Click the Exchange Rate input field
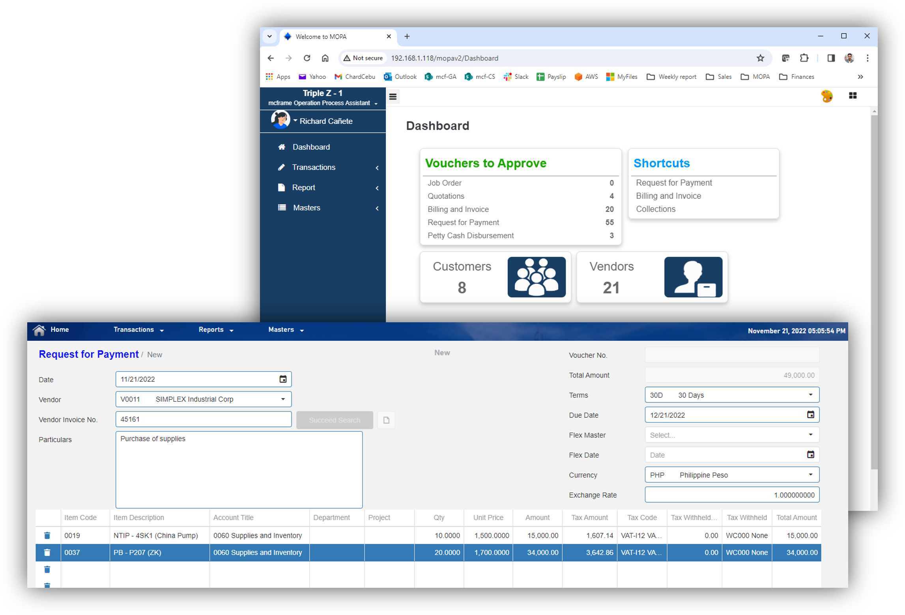905x615 pixels. [x=731, y=494]
